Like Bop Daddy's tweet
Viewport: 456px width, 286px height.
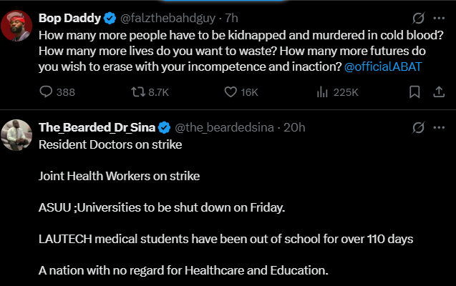coord(231,92)
